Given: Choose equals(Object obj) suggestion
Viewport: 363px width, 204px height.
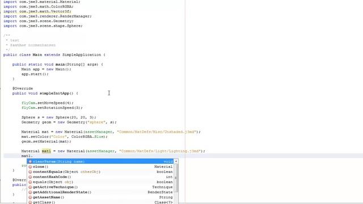Looking at the screenshot, I should tap(100, 182).
